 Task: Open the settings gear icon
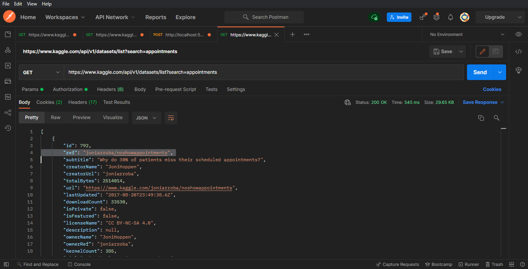point(436,17)
